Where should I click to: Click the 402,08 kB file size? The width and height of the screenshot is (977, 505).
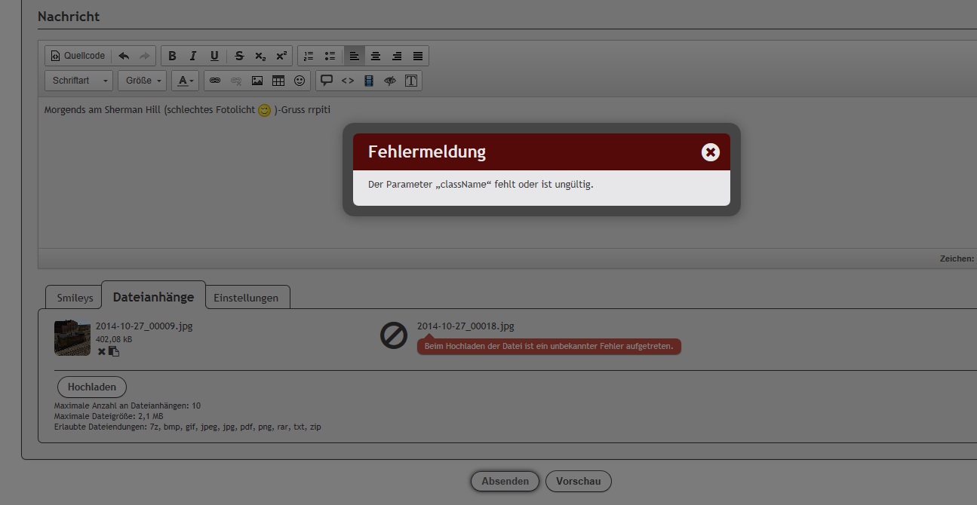[114, 339]
